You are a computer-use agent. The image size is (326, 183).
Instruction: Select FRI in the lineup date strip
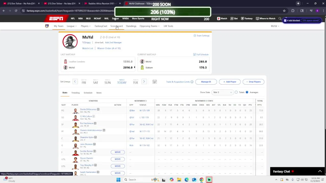[84, 82]
